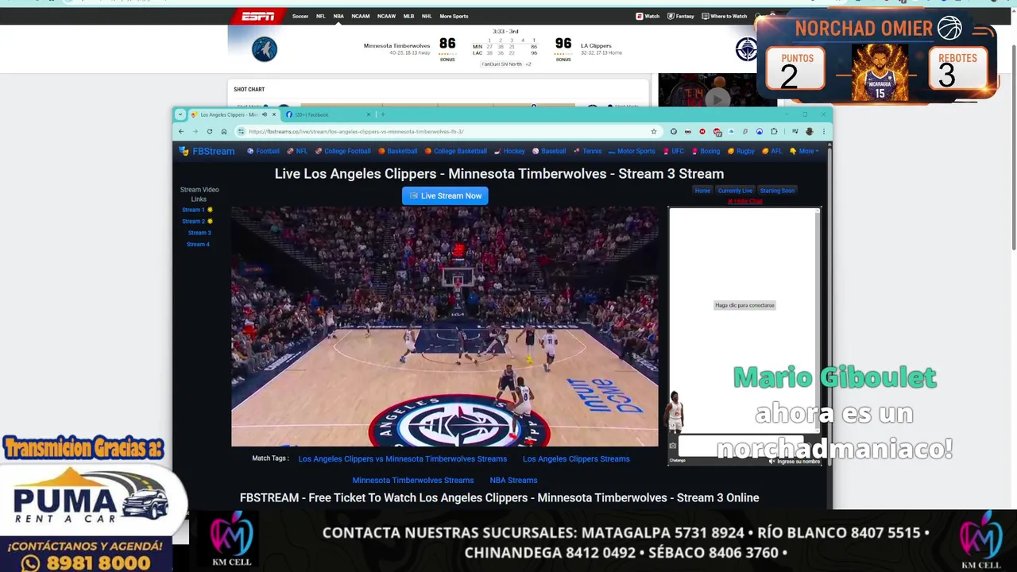Open the browser extensions puzzle icon
The height and width of the screenshot is (572, 1017).
pyautogui.click(x=774, y=131)
